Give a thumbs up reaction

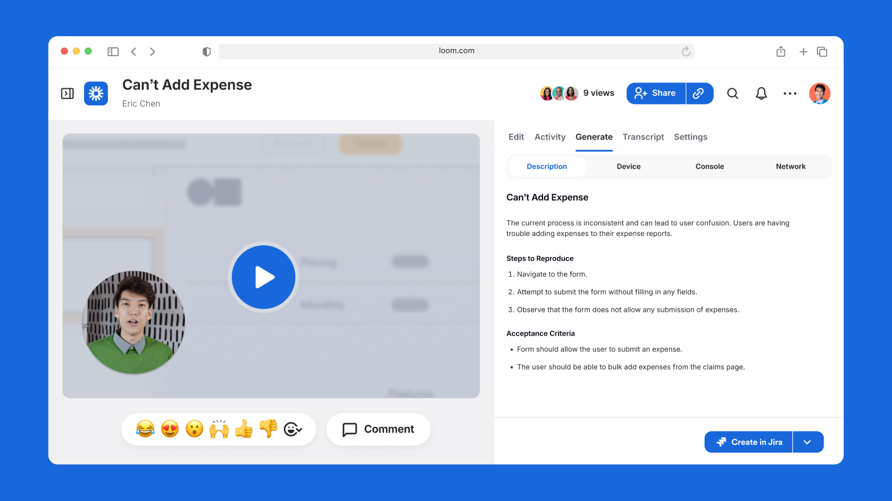pyautogui.click(x=243, y=429)
